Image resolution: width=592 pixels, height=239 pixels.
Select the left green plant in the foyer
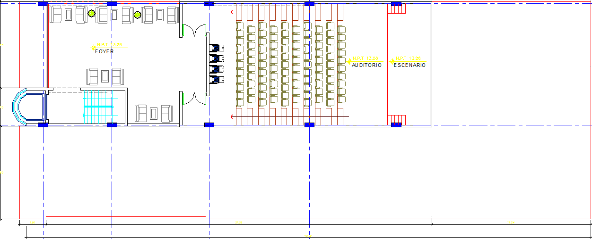[92, 15]
